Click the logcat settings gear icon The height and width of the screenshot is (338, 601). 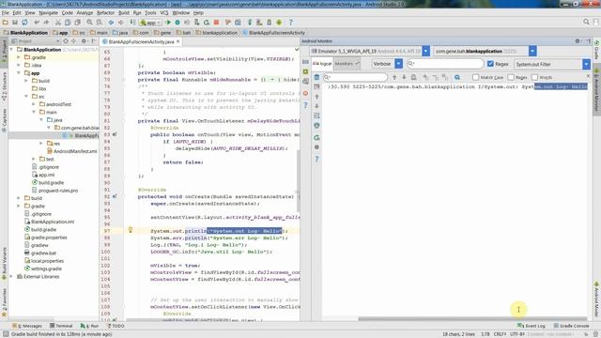(x=316, y=147)
